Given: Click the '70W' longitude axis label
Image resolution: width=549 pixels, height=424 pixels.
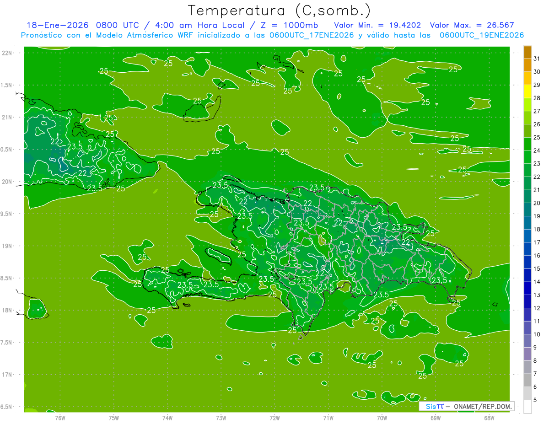Looking at the screenshot, I should click(382, 418).
